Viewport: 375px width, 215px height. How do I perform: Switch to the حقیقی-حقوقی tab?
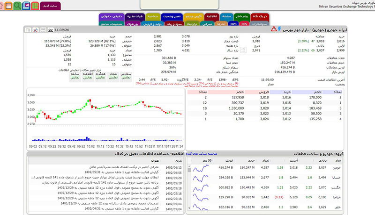point(112,17)
